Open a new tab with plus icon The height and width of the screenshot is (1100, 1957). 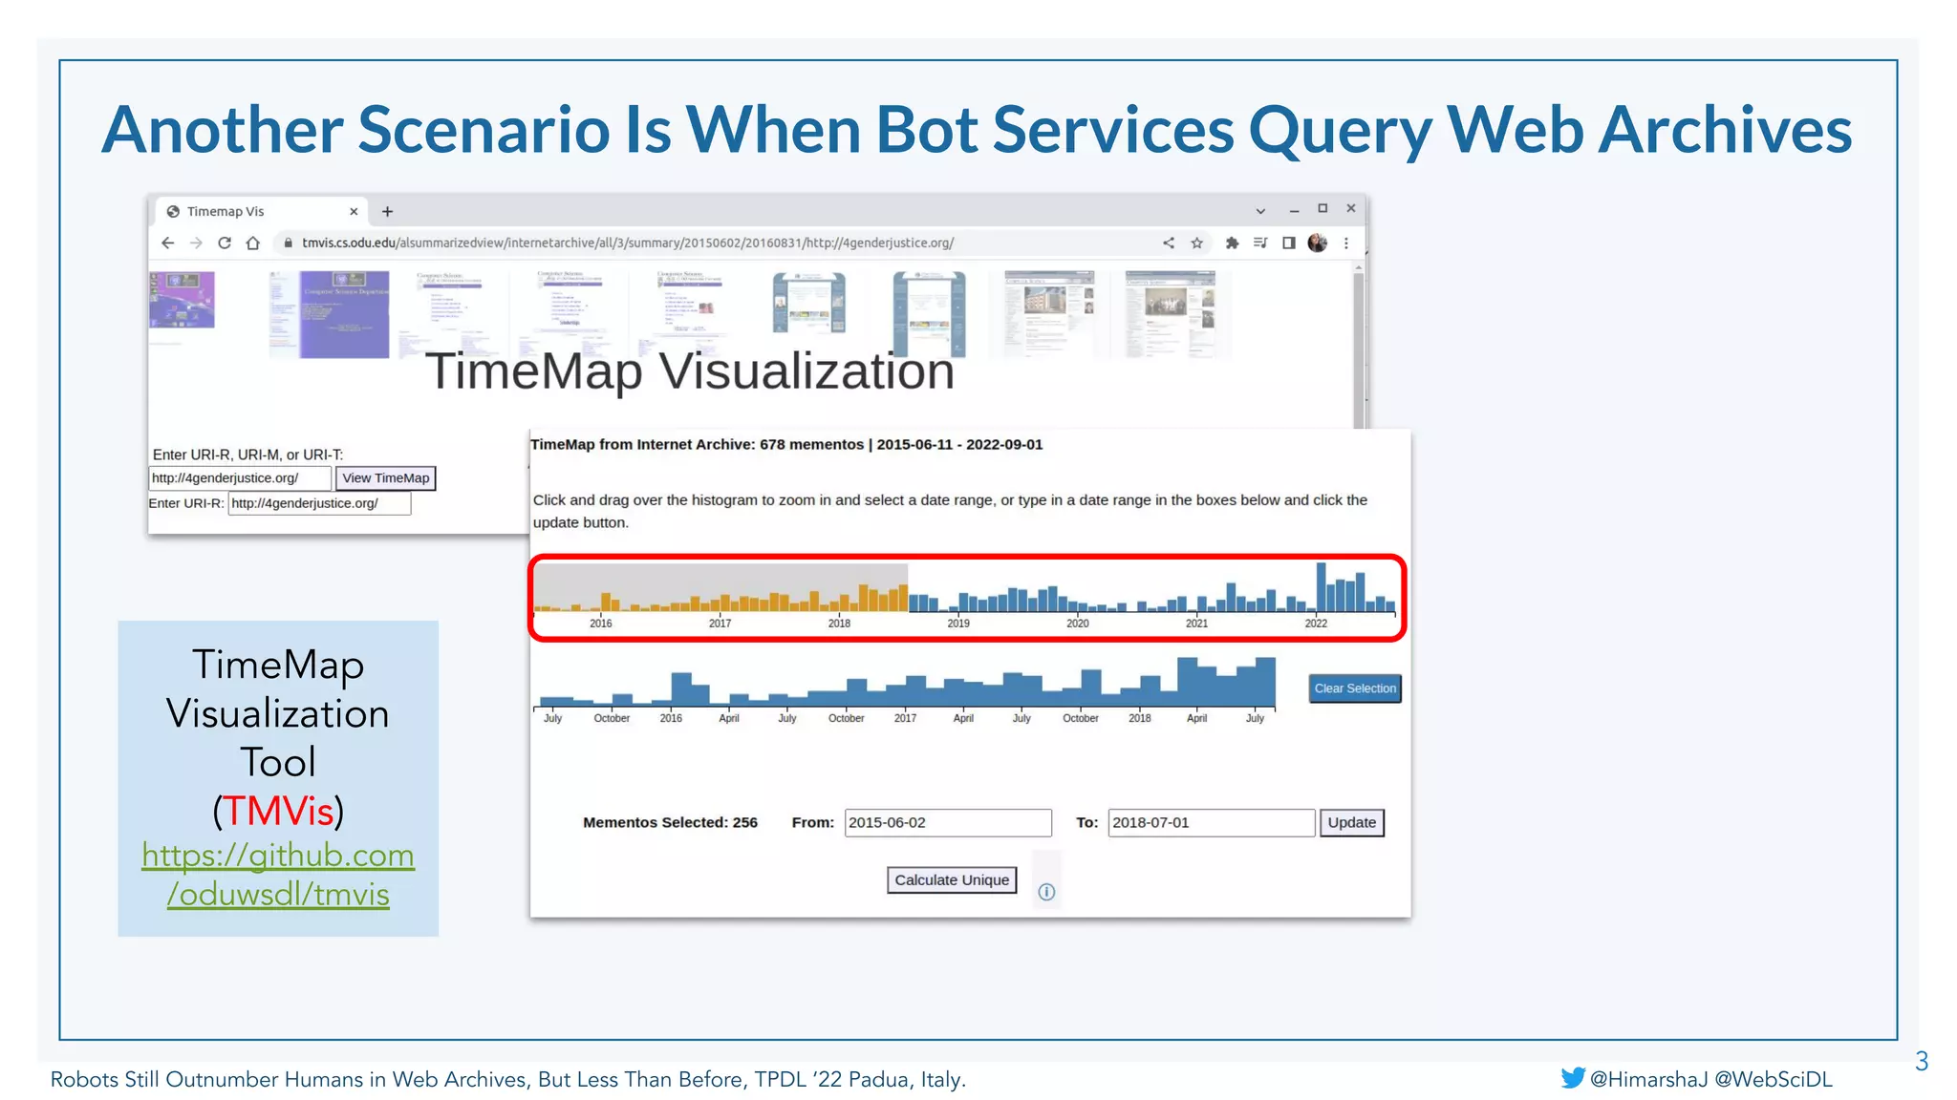387,211
